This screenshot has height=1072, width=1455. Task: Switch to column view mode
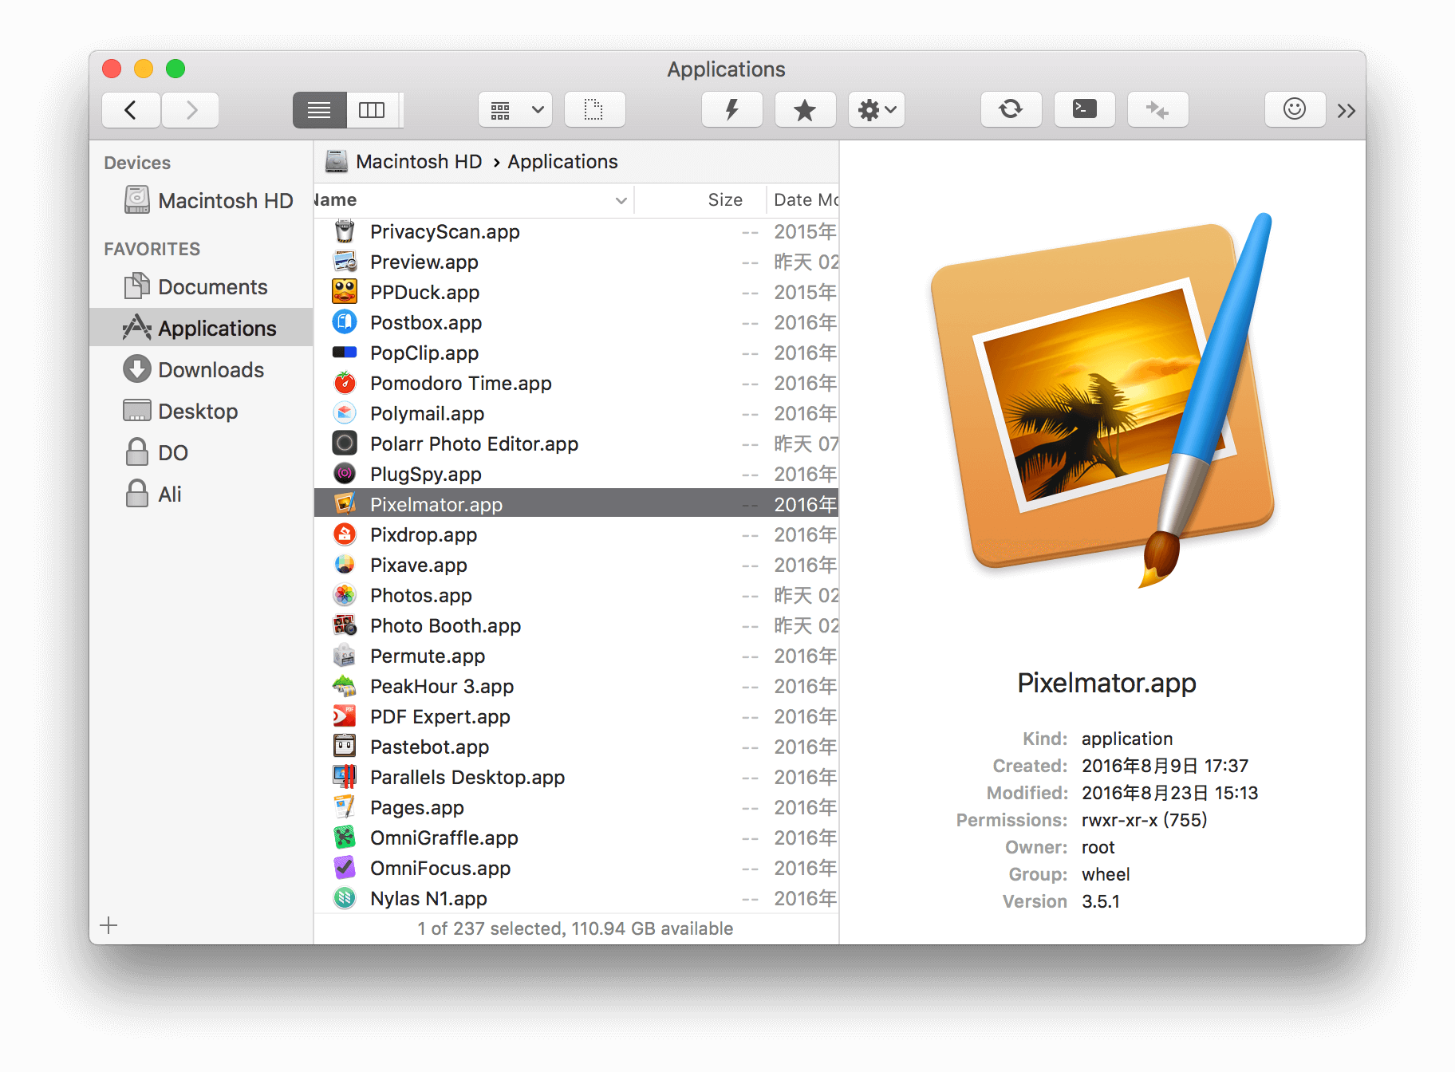(x=372, y=109)
